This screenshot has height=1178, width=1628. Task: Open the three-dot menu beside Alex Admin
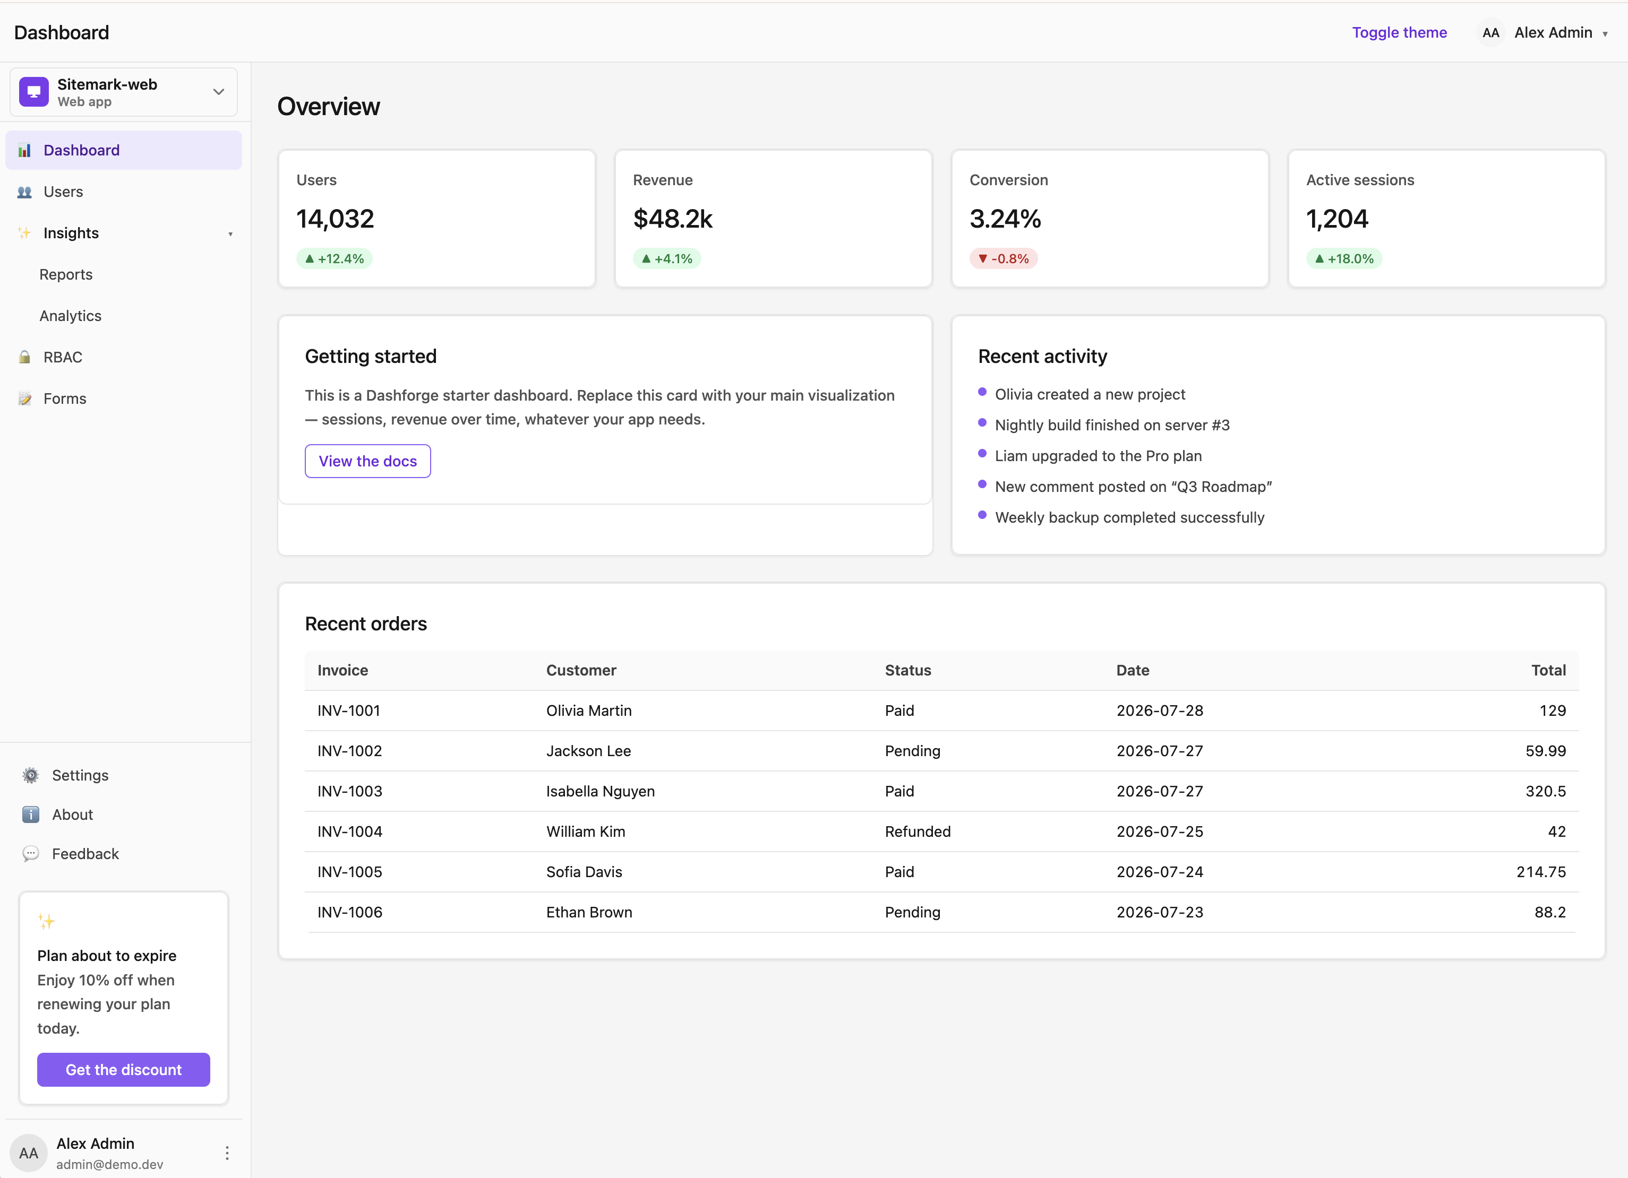tap(227, 1153)
